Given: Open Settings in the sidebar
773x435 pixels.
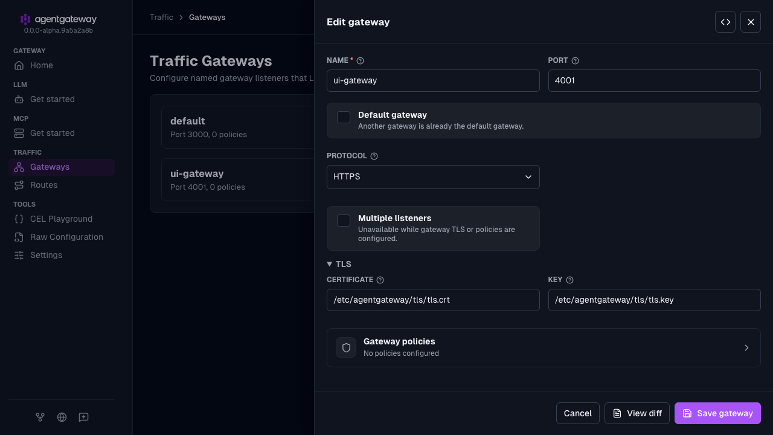Looking at the screenshot, I should tap(62, 255).
